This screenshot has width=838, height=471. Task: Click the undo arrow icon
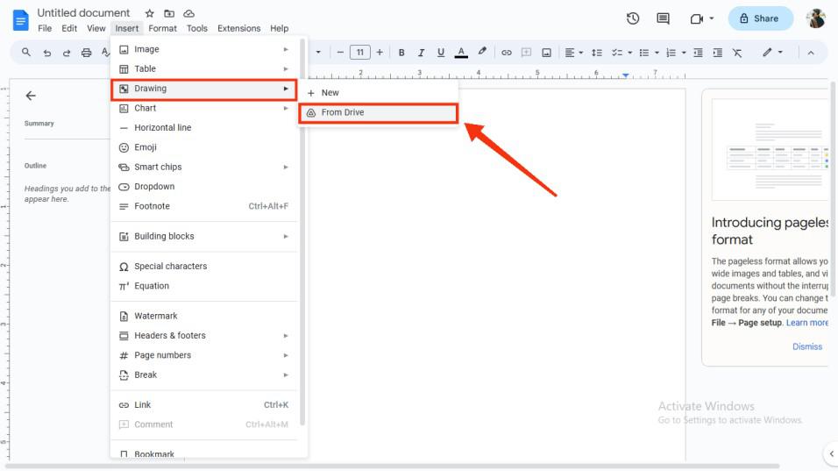(x=47, y=53)
